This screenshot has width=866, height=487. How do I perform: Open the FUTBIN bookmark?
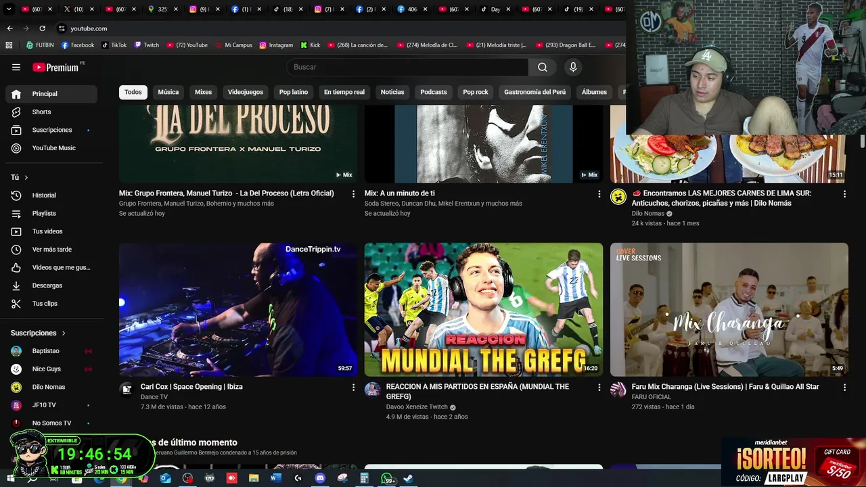(x=40, y=45)
